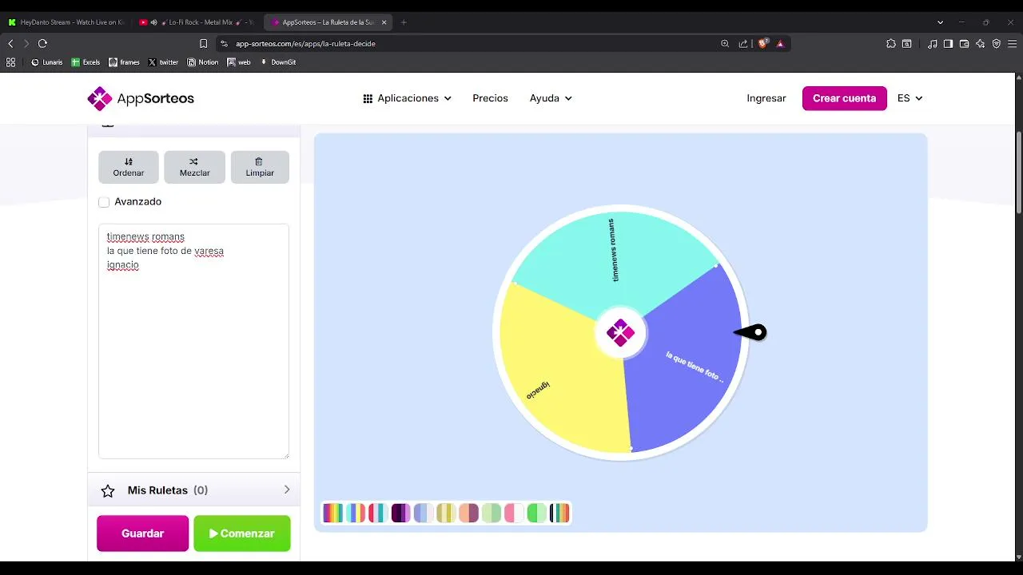Open the Leo AI sparkle icon
The height and width of the screenshot is (575, 1023).
[x=981, y=44]
